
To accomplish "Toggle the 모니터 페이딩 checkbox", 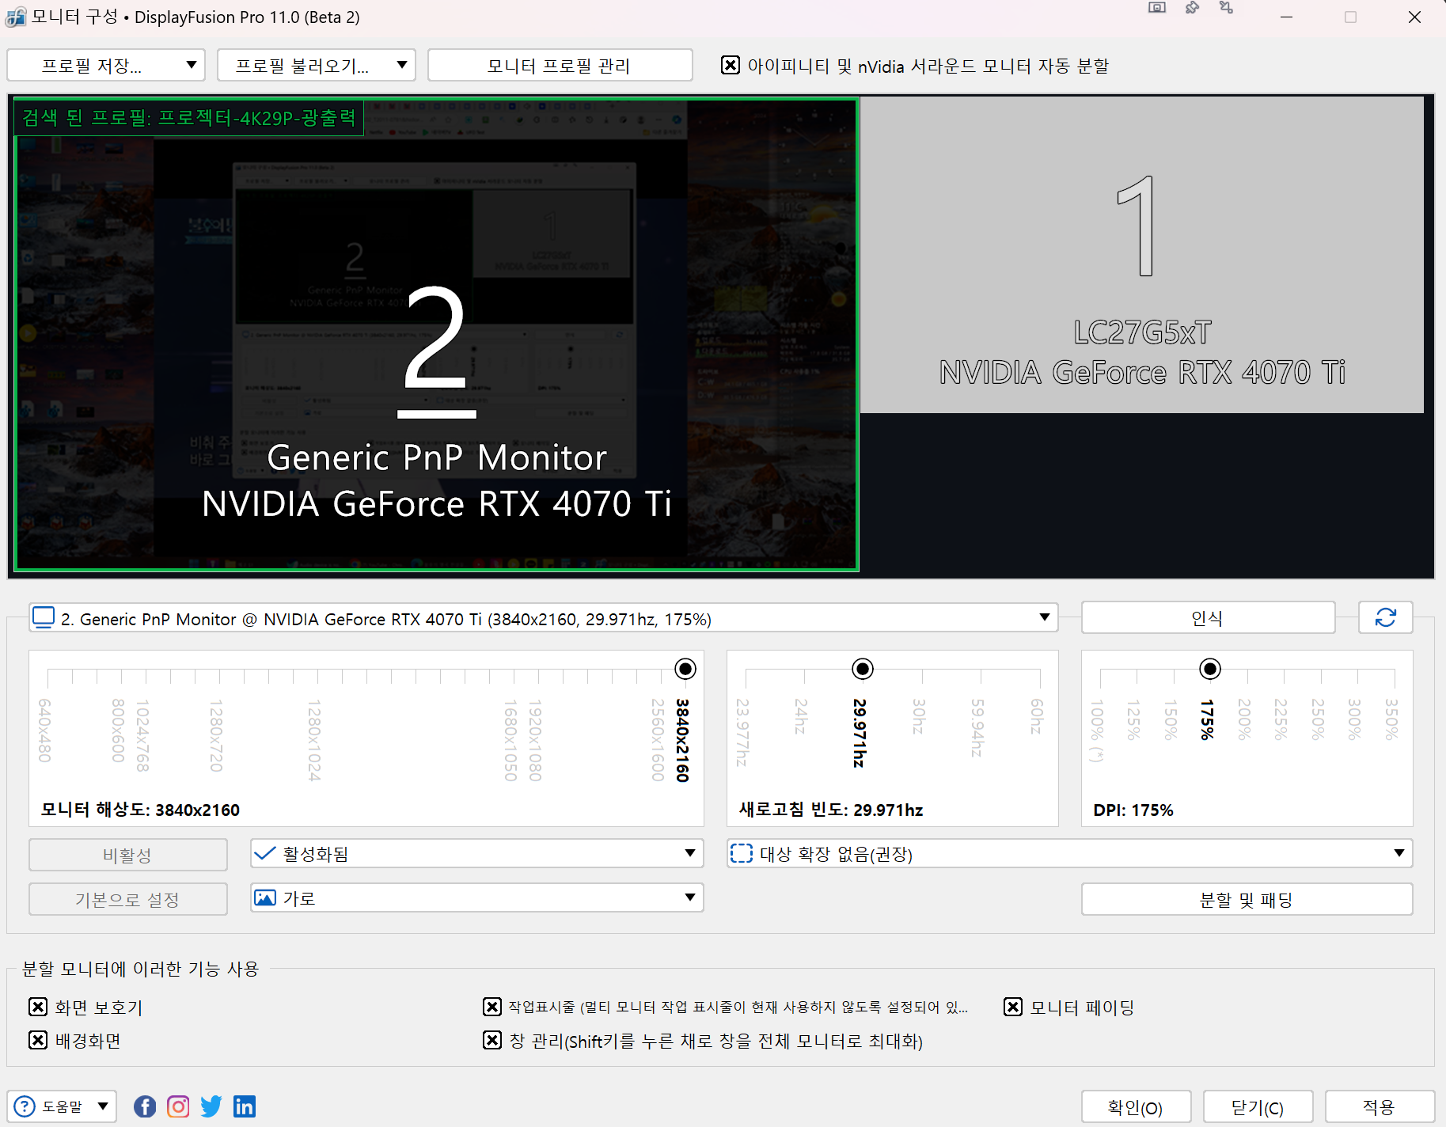I will pyautogui.click(x=1013, y=1007).
